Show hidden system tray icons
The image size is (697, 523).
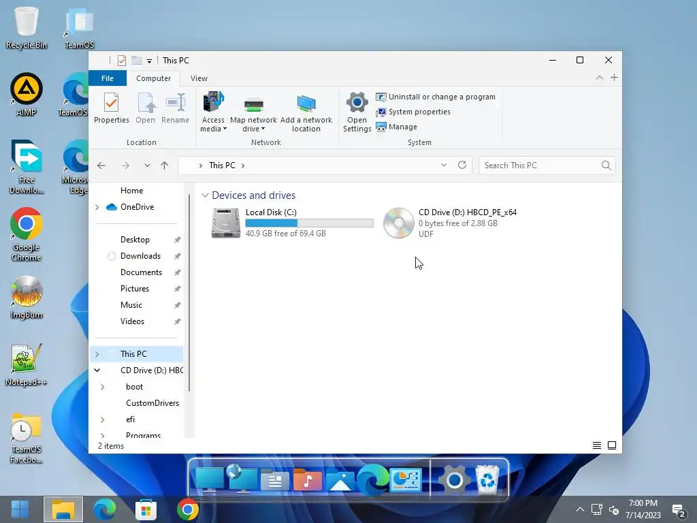click(580, 509)
